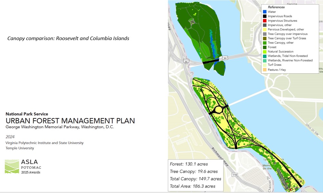This screenshot has width=323, height=193.
Task: Click the Tree Canopy over impervious swatch
Action: 265,34
